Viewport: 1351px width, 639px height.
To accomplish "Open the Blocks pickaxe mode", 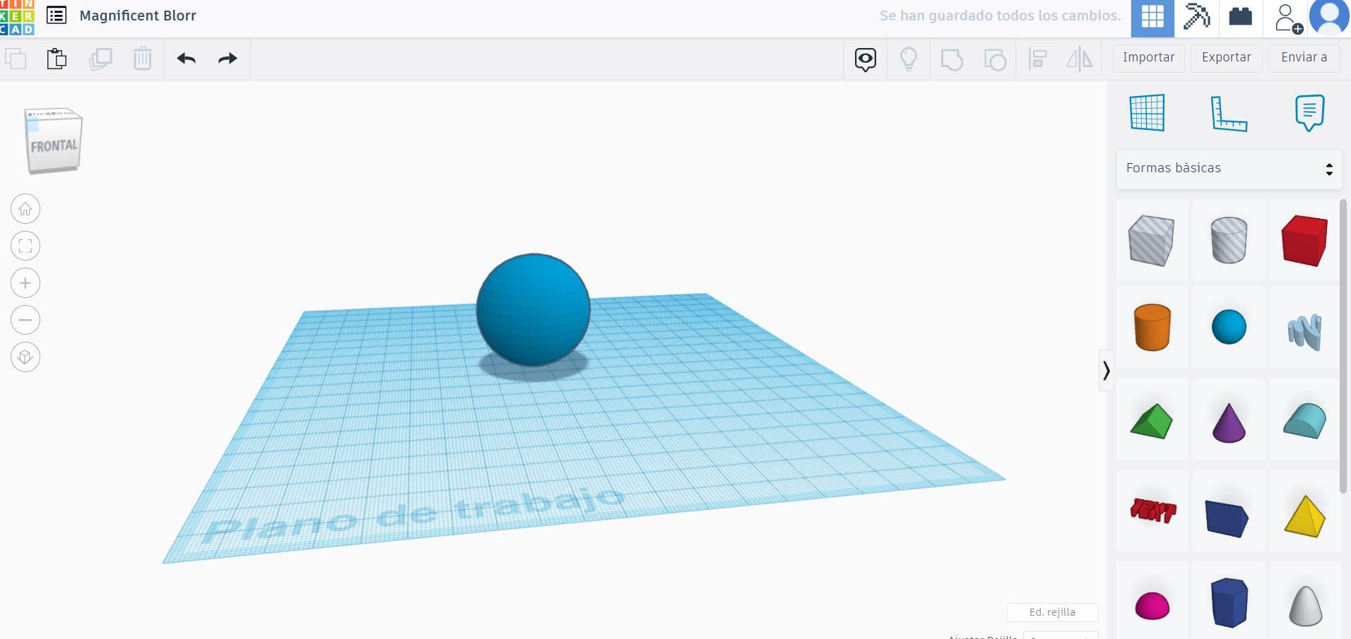I will 1196,17.
